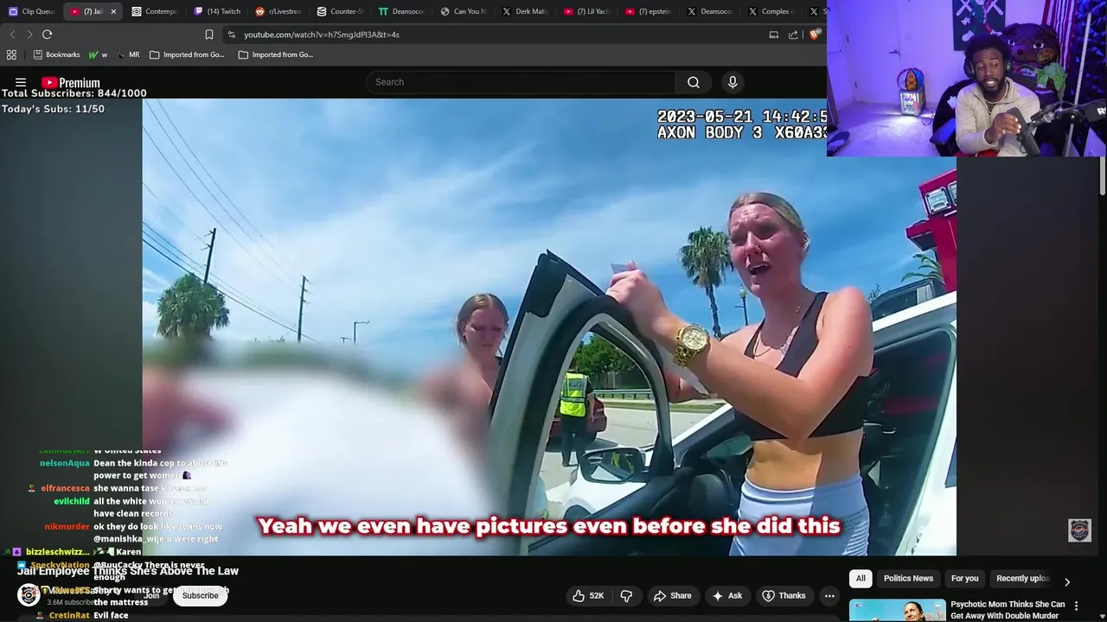Click the YouTube search magnifier button
The image size is (1107, 622).
(x=693, y=82)
